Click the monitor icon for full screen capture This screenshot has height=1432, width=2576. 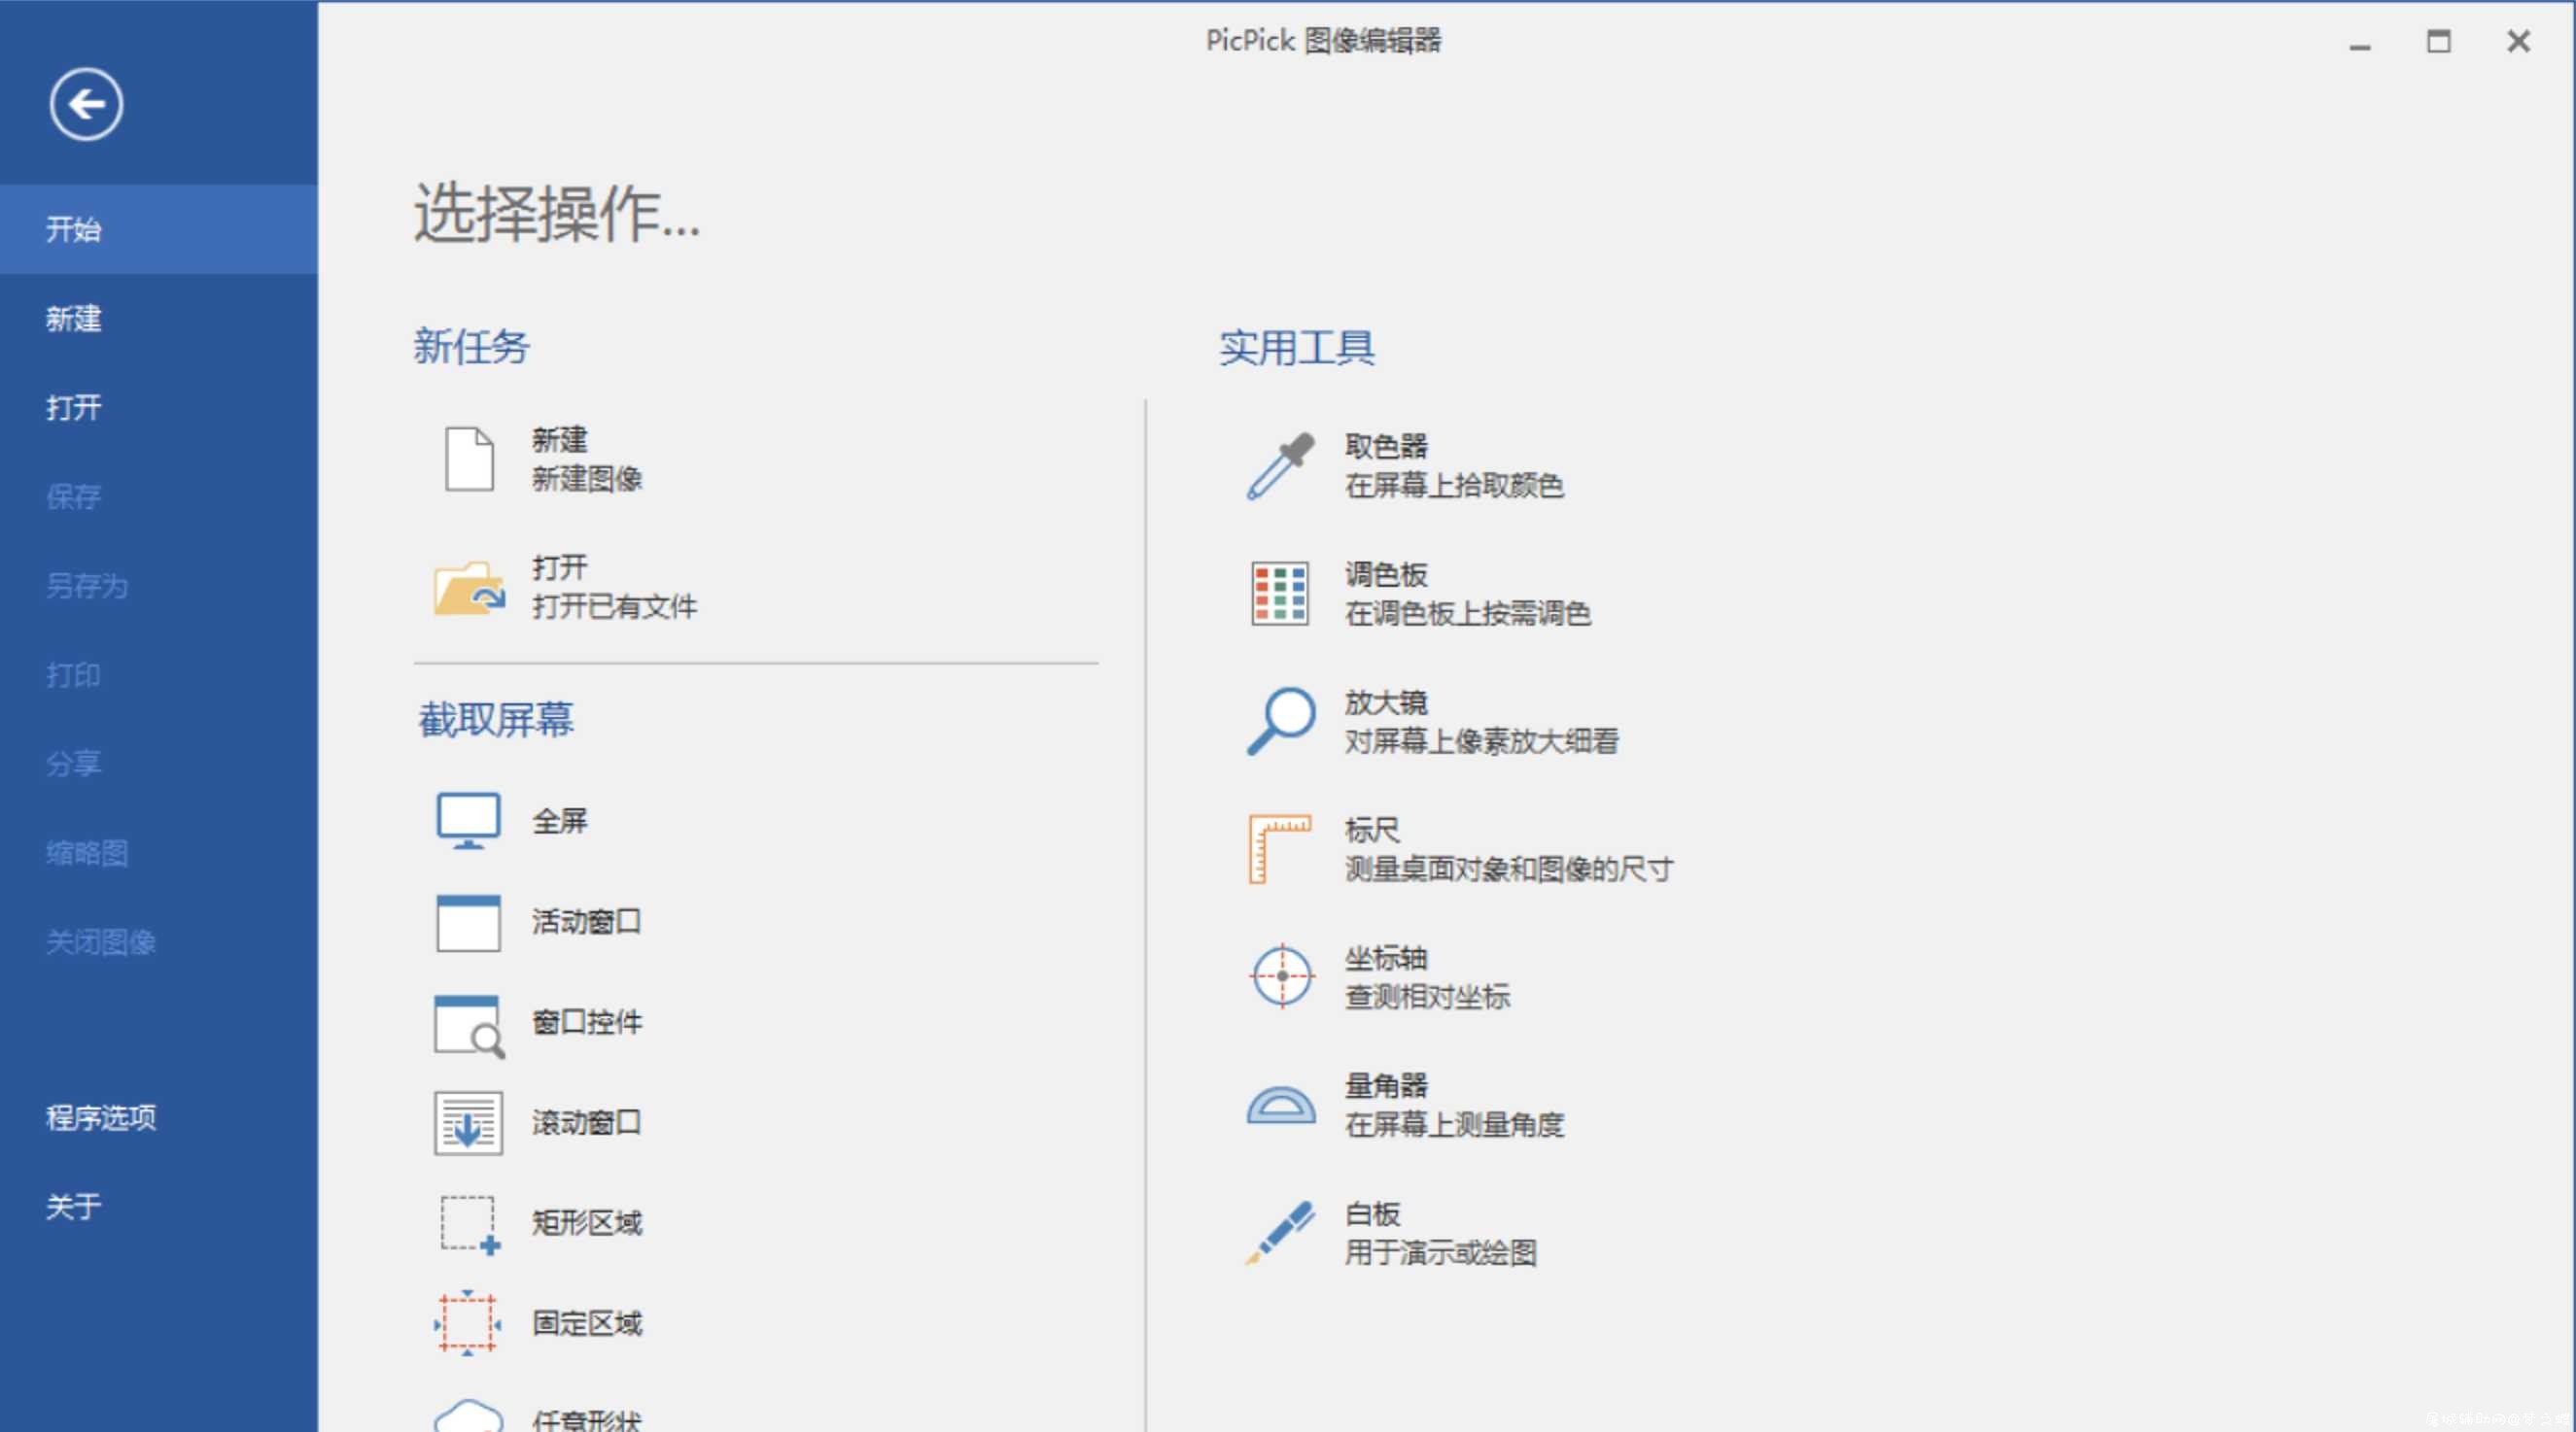(x=468, y=822)
